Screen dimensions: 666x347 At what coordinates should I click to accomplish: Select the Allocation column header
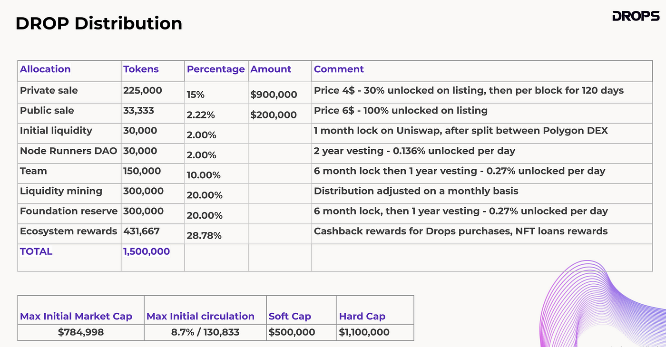(45, 69)
